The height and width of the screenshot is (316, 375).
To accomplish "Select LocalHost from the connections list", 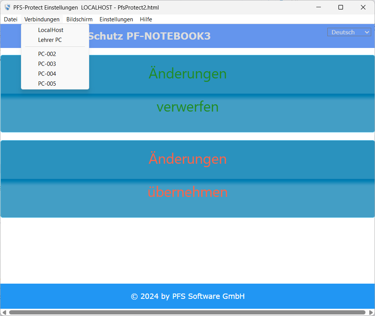I will coord(51,30).
